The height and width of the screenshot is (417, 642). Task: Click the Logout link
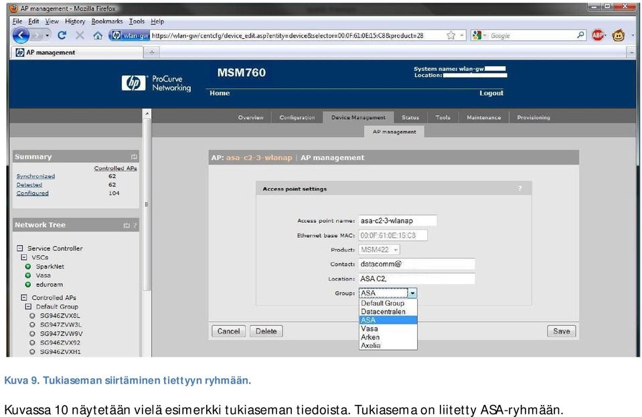pos(491,93)
